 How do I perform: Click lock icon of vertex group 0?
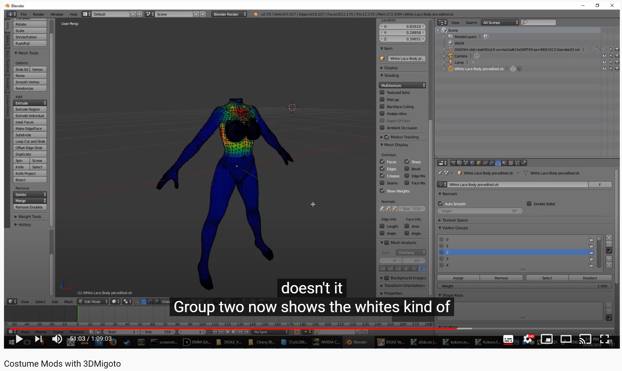[591, 239]
